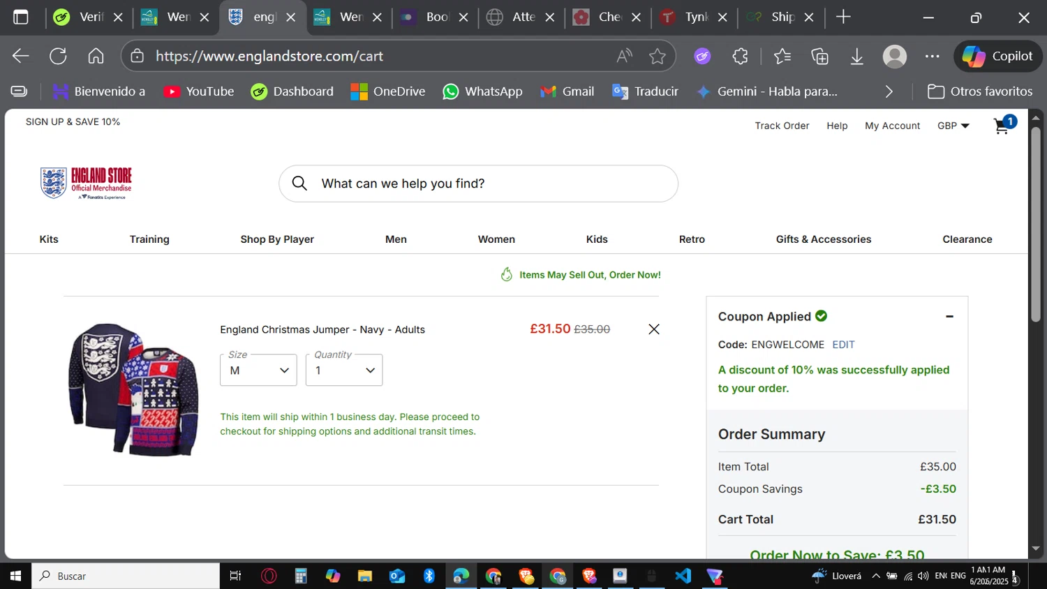The width and height of the screenshot is (1047, 589).
Task: Open the OneDrive bookmark
Action: pyautogui.click(x=387, y=91)
